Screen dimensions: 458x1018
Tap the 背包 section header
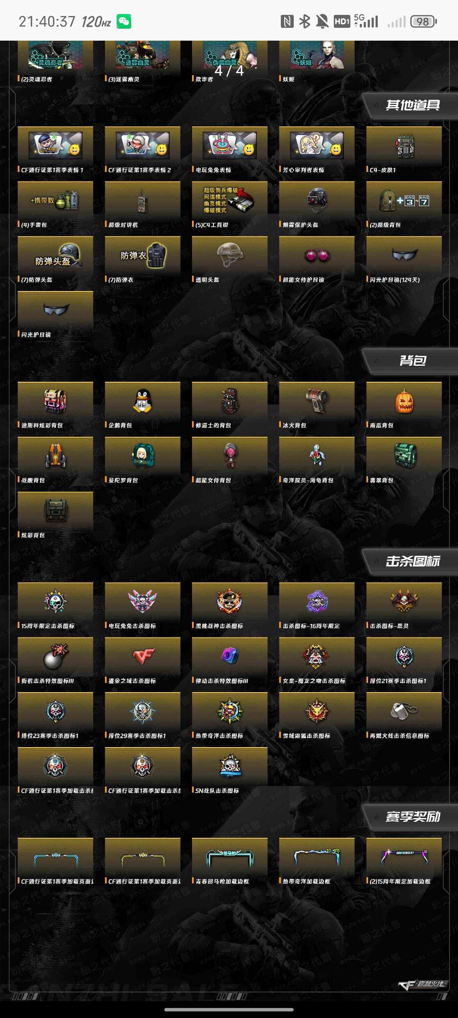(x=412, y=360)
